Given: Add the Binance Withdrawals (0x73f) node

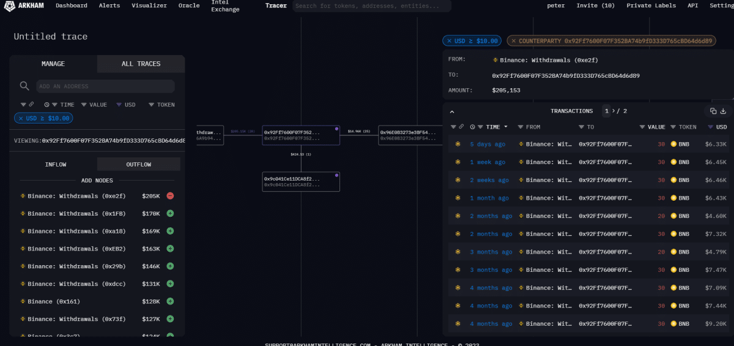Looking at the screenshot, I should click(x=170, y=319).
